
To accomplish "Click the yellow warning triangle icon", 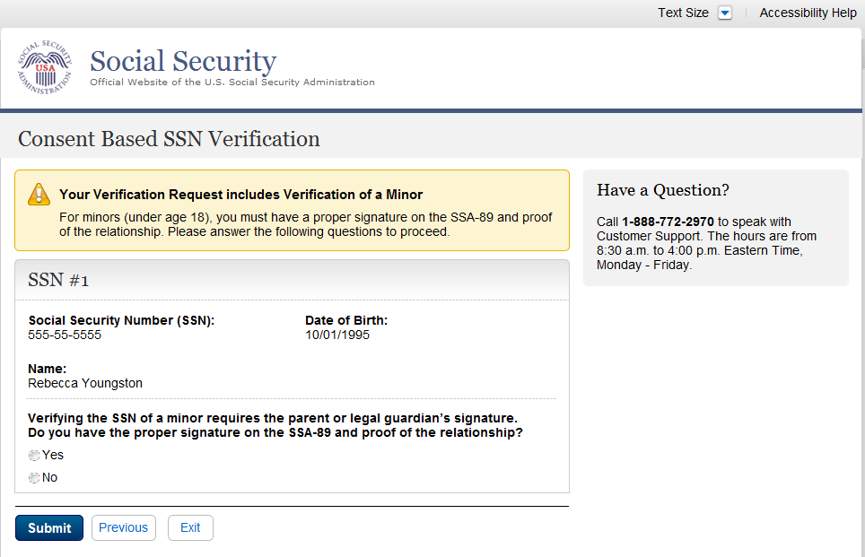I will [39, 194].
